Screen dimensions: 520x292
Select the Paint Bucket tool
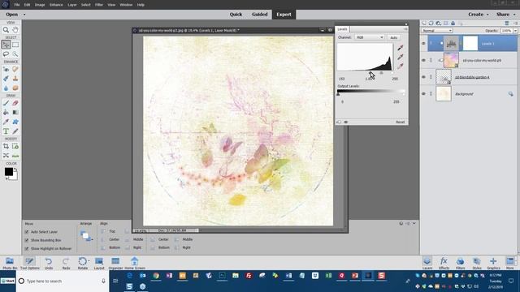coord(6,112)
